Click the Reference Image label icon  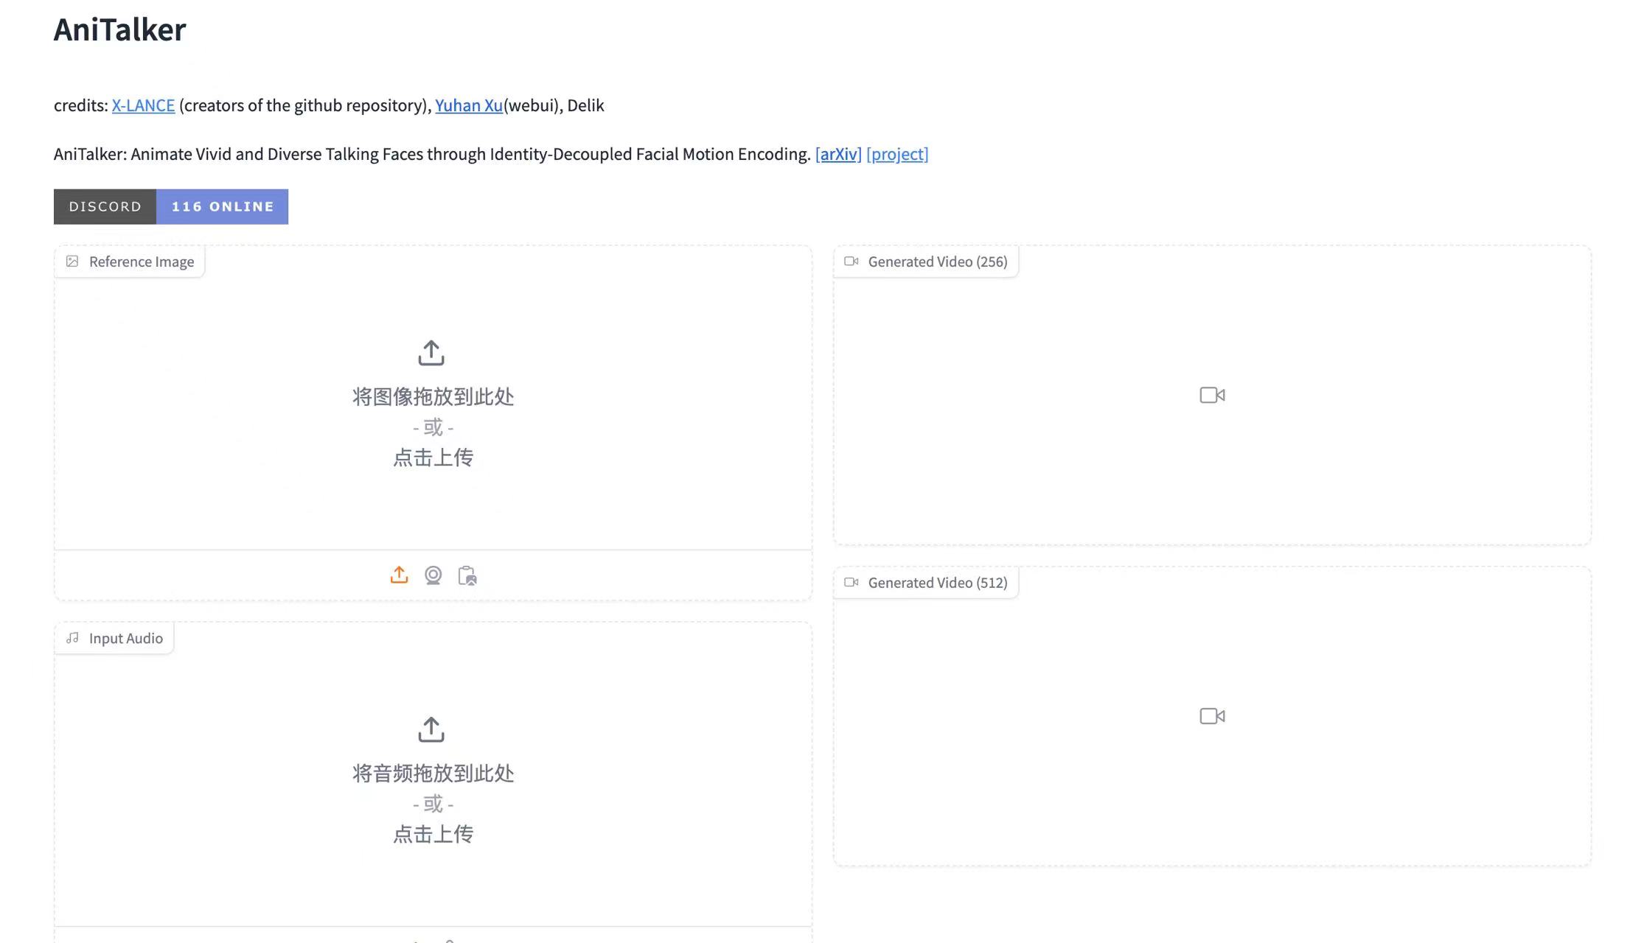coord(72,262)
